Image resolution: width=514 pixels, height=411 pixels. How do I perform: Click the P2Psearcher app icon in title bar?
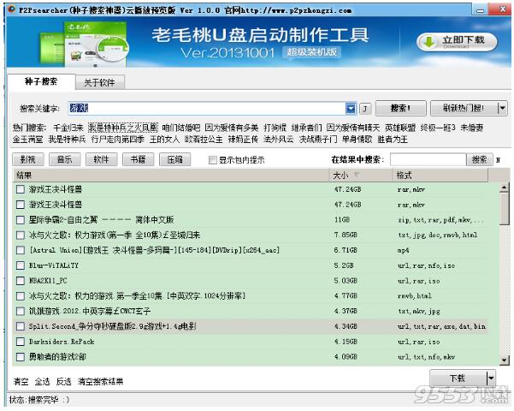[x=11, y=9]
